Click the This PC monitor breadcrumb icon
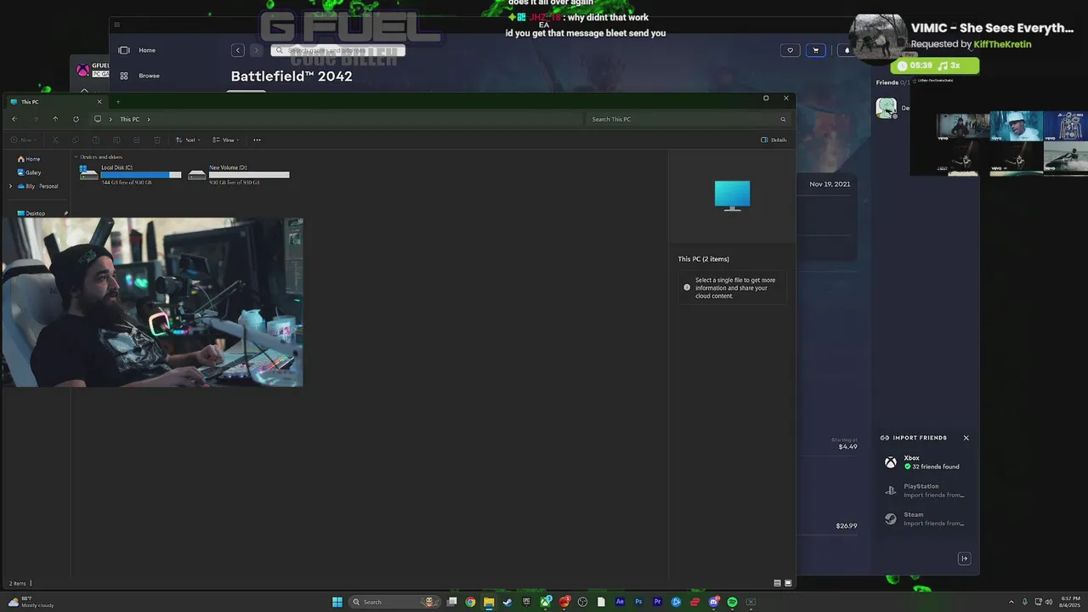1088x612 pixels. click(98, 119)
